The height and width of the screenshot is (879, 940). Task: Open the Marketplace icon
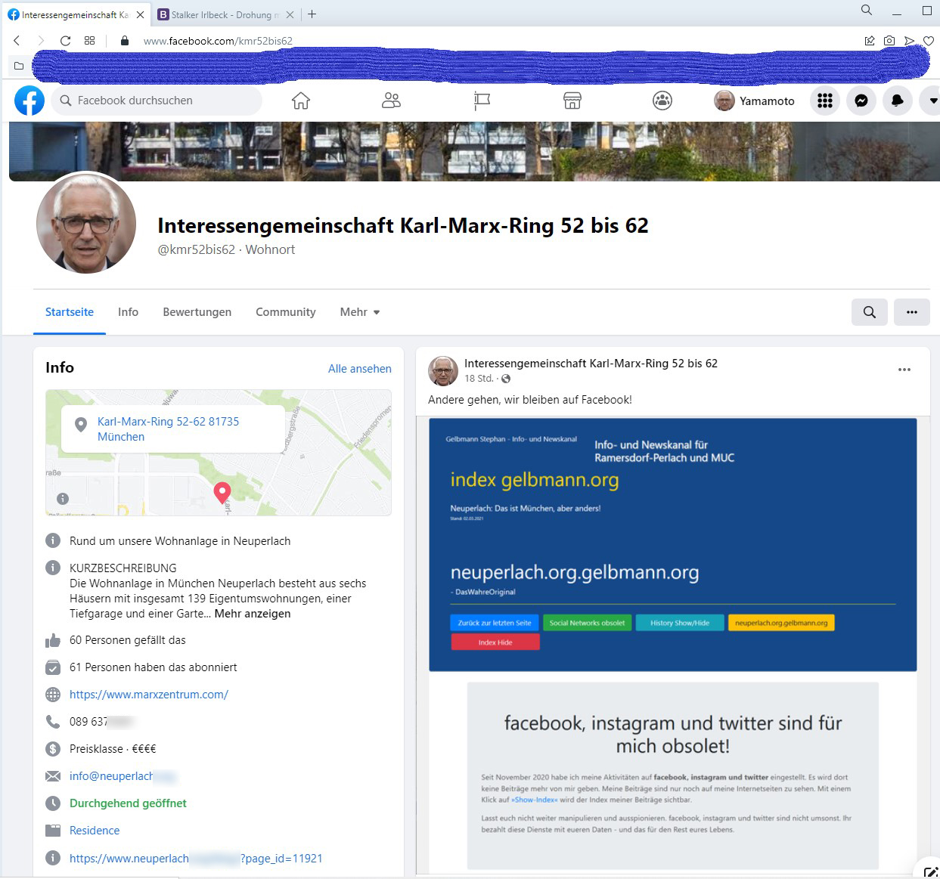(x=572, y=101)
